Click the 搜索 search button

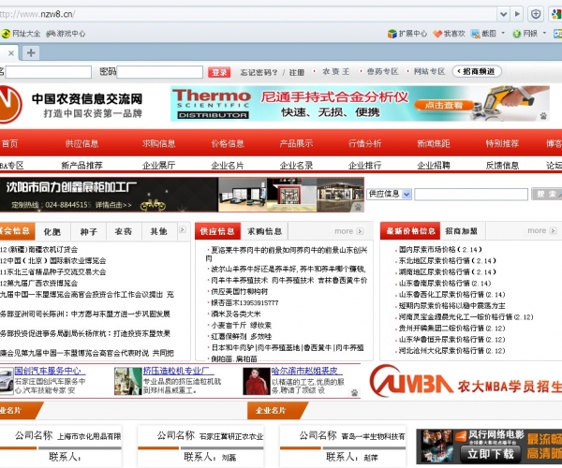pyautogui.click(x=545, y=194)
